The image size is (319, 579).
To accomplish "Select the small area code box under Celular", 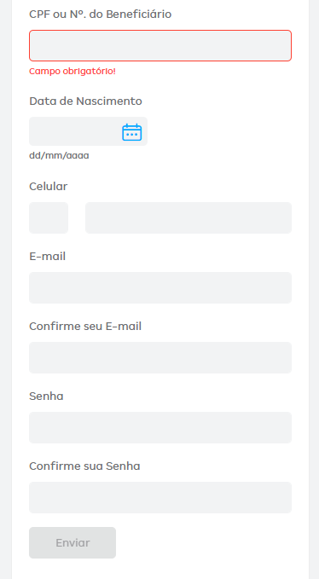I will pos(49,217).
